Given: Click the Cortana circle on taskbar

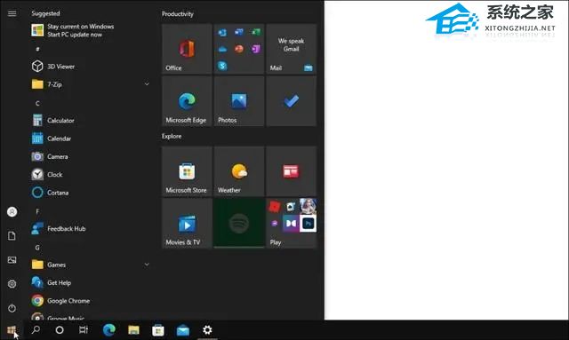Looking at the screenshot, I should pyautogui.click(x=60, y=330).
